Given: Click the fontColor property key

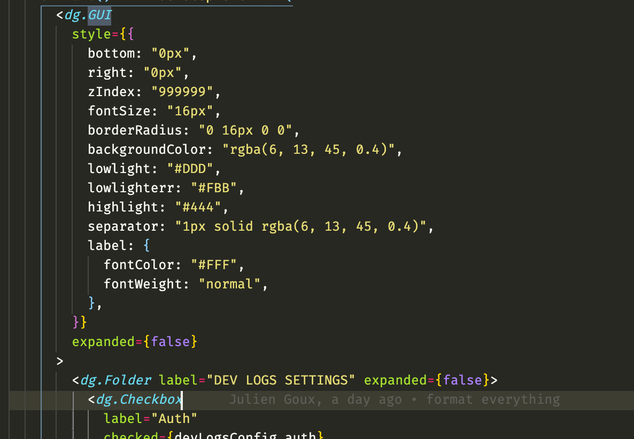Looking at the screenshot, I should tap(138, 265).
